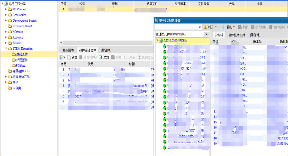Image resolution: width=288 pixels, height=156 pixels.
Task: Click the 打开 (Open) button in BOM manager
Action: pyautogui.click(x=210, y=27)
